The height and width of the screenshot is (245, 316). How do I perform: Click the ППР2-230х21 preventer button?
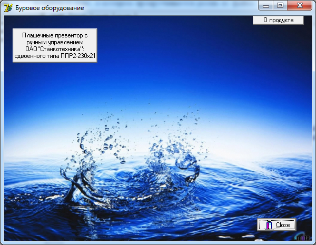pos(55,45)
